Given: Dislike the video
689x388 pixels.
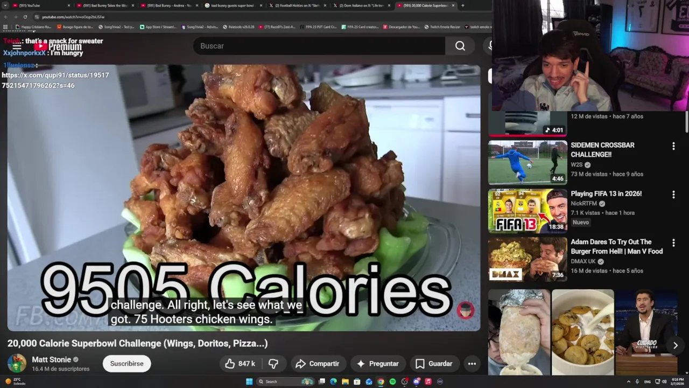Looking at the screenshot, I should 273,364.
